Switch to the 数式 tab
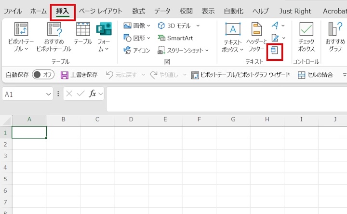The width and height of the screenshot is (347, 214). [x=138, y=11]
